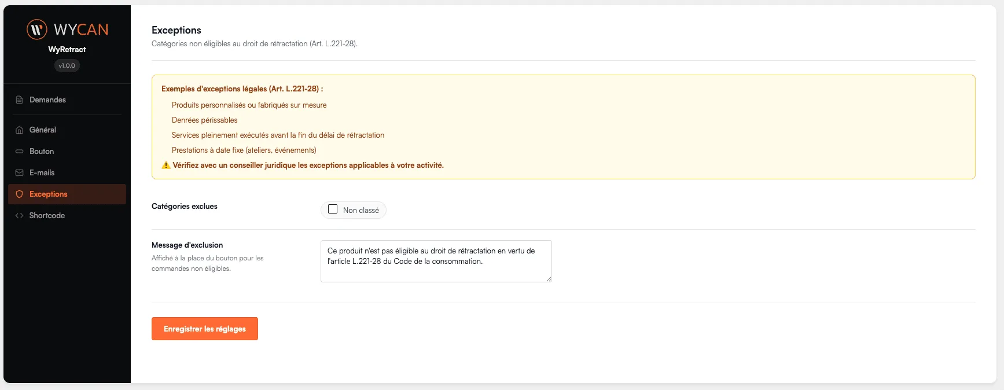Open the Shortcode section
This screenshot has width=1004, height=390.
coord(67,215)
